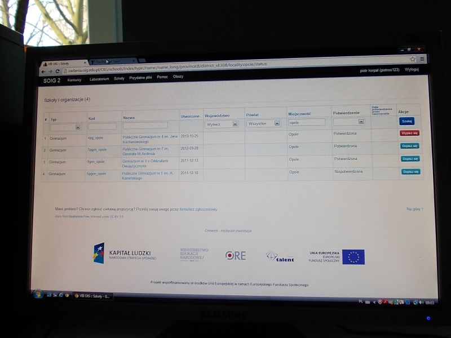This screenshot has height=338, width=451.
Task: Click the red Wypisz się button
Action: (x=409, y=134)
